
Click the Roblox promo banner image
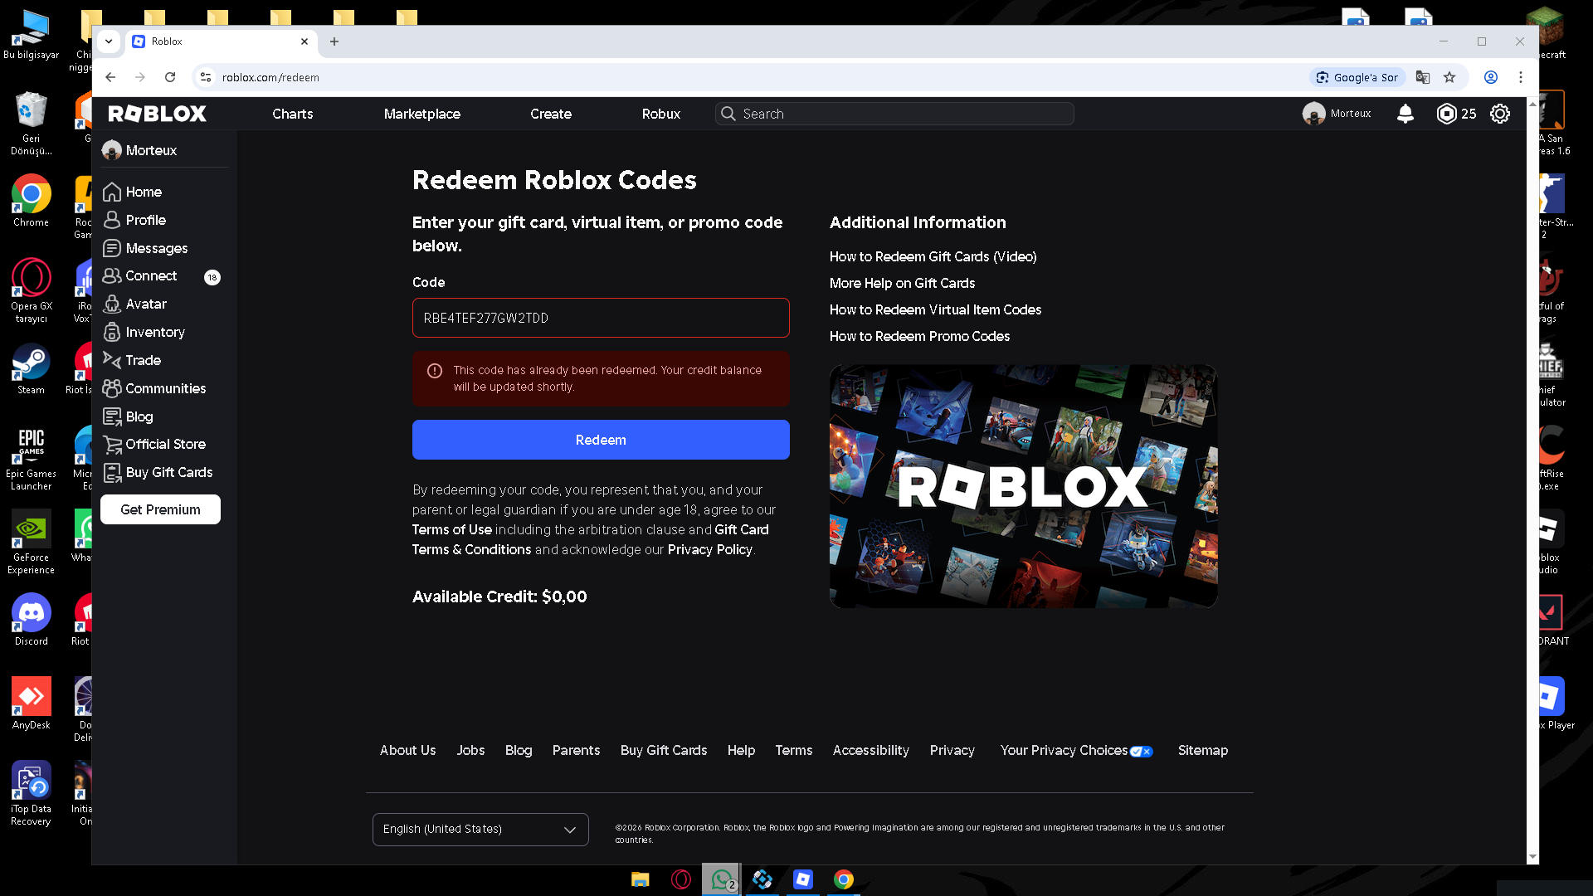click(x=1024, y=486)
